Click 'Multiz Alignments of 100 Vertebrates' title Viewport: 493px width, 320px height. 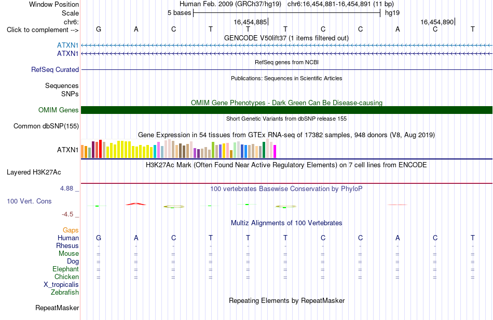point(286,223)
